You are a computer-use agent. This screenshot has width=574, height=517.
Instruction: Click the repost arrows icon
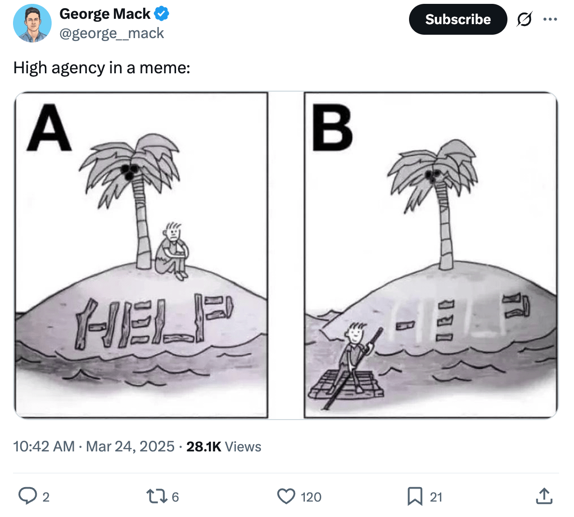pyautogui.click(x=156, y=497)
